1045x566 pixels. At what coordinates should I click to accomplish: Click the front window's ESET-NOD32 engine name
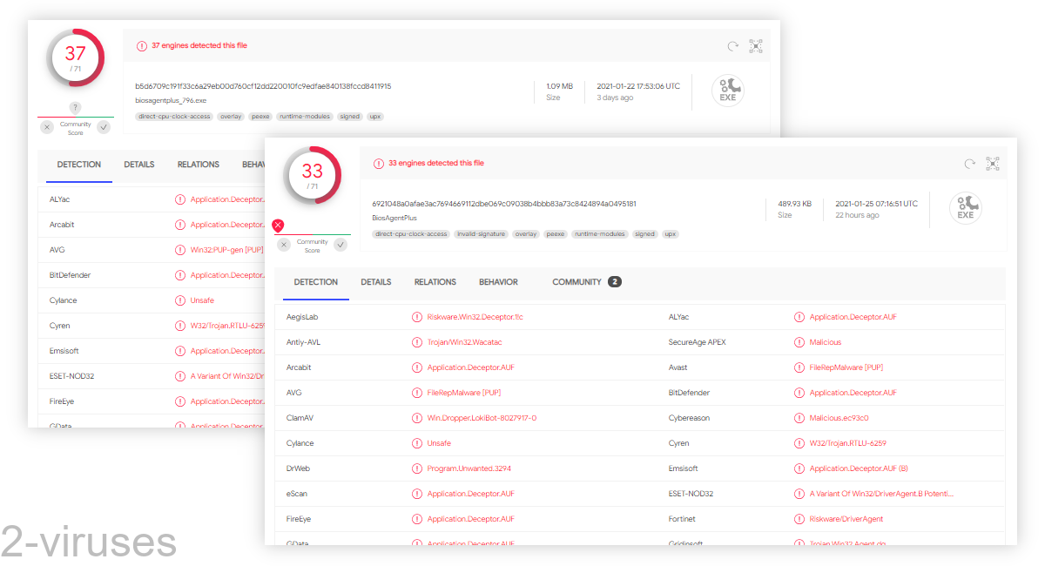[x=691, y=494]
